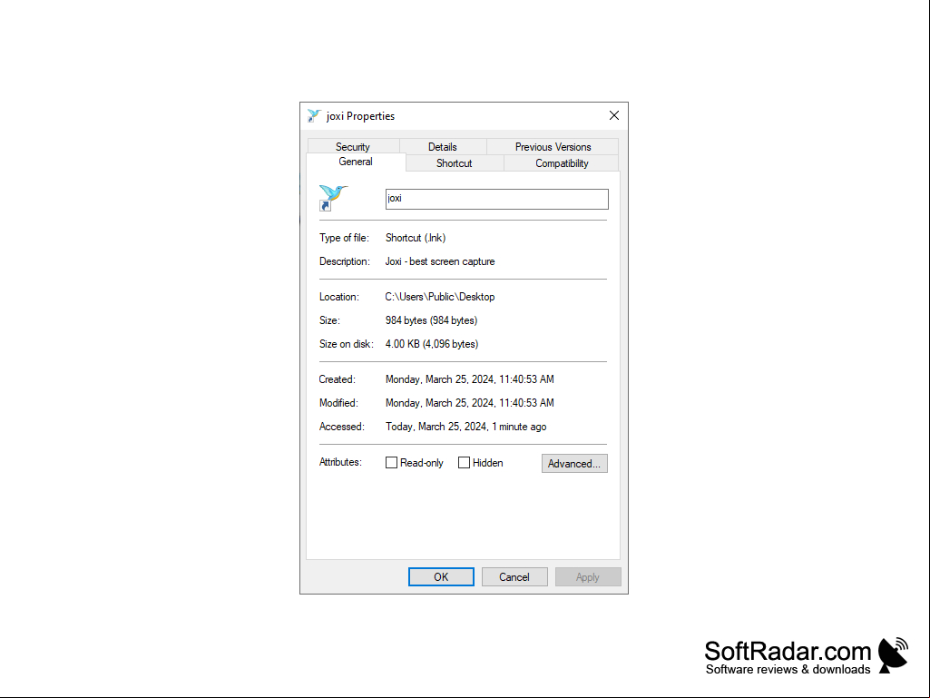Click the 'joxi Properties' window title
The width and height of the screenshot is (930, 698).
360,116
